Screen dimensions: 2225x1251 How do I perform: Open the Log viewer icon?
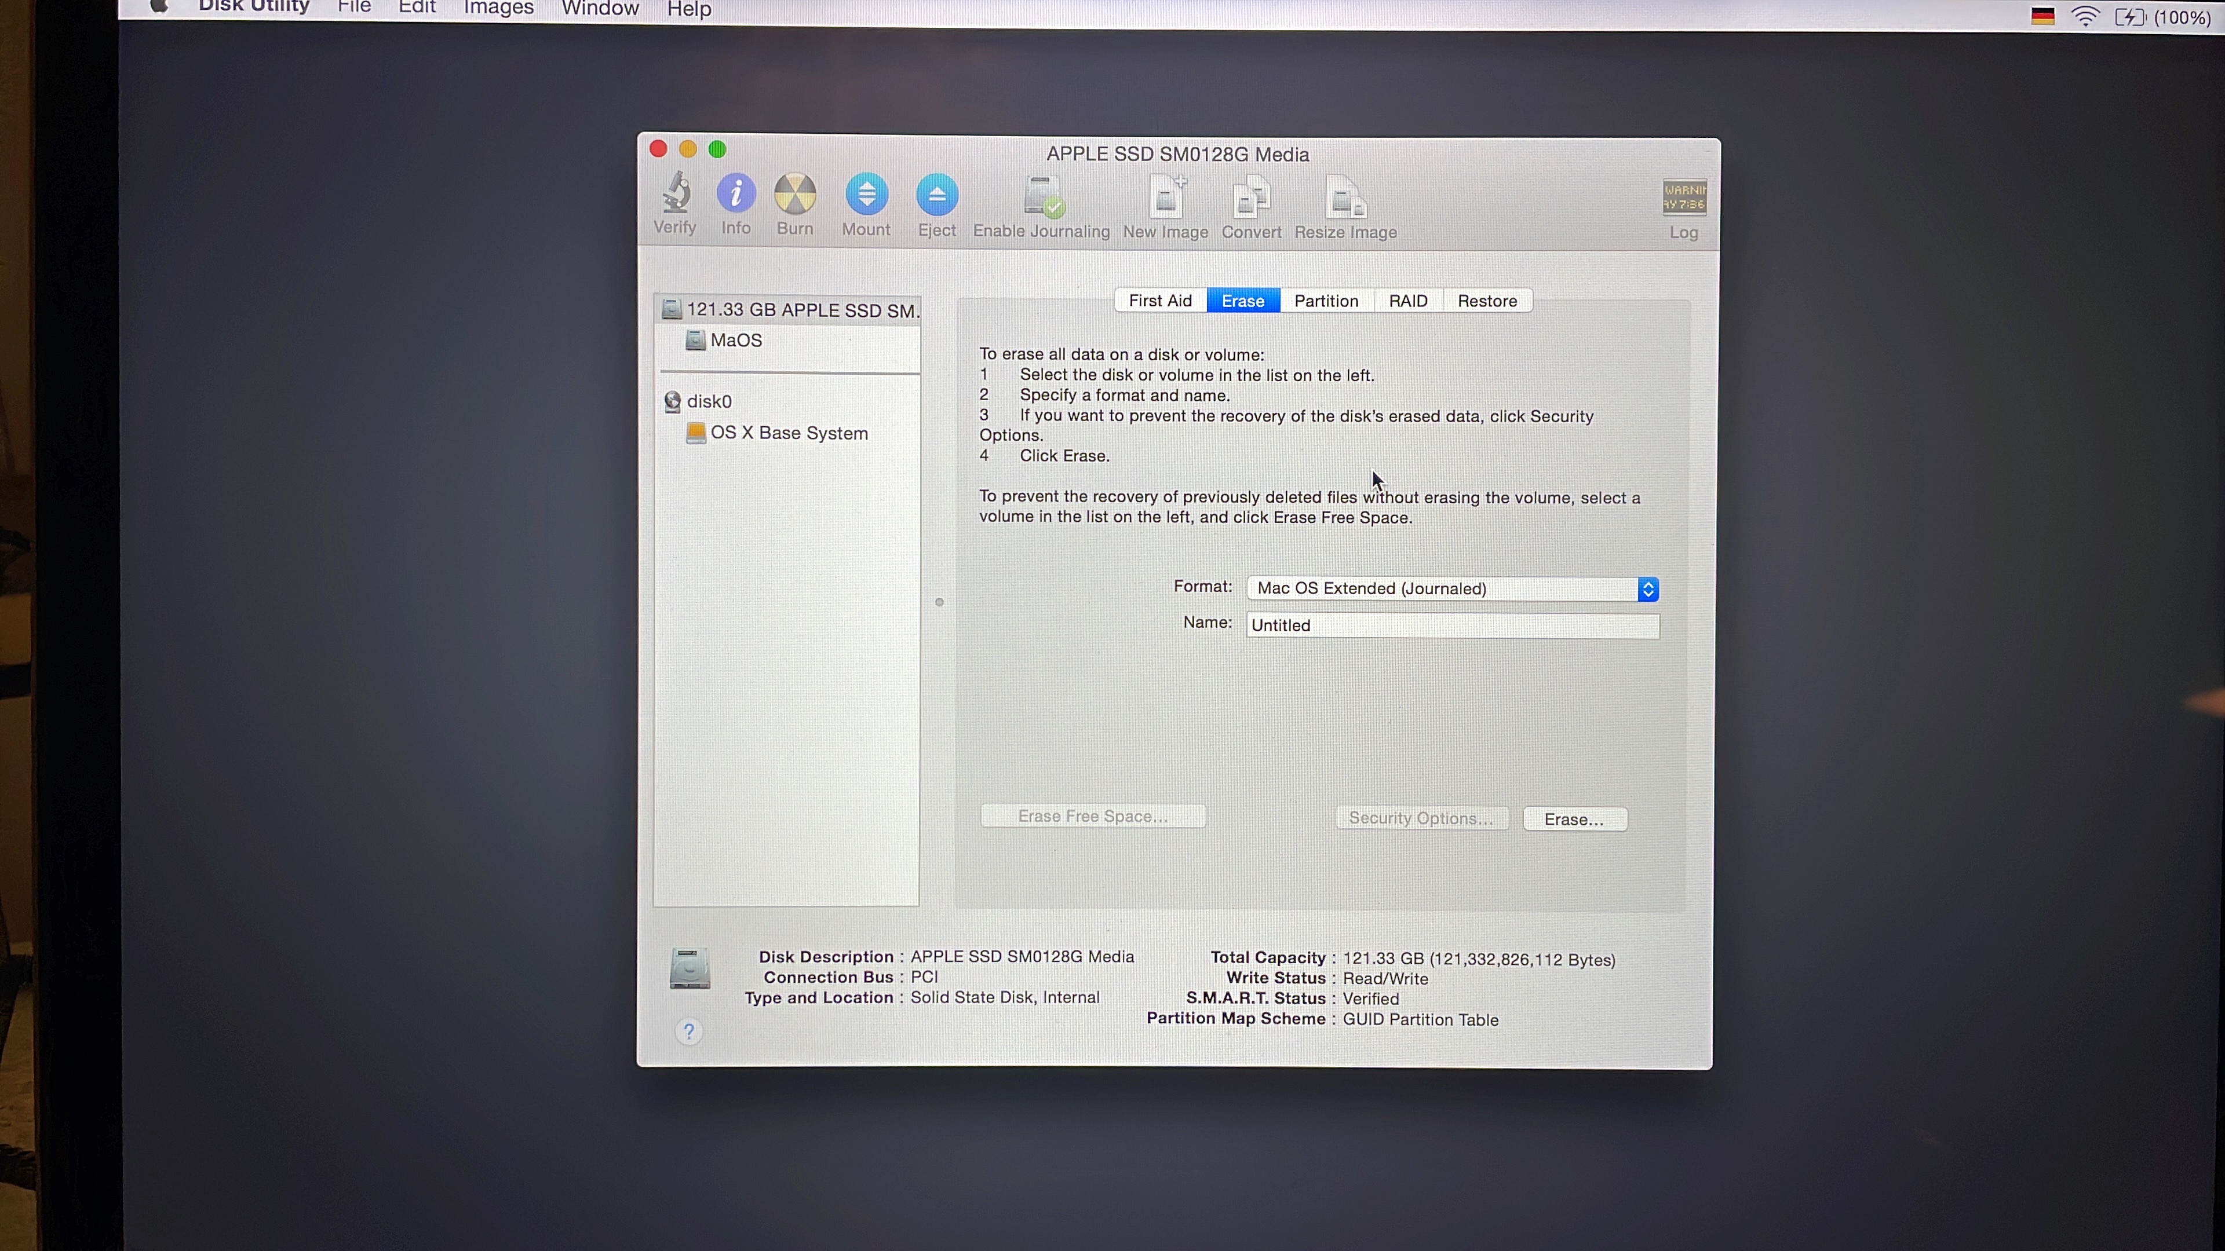coord(1683,197)
